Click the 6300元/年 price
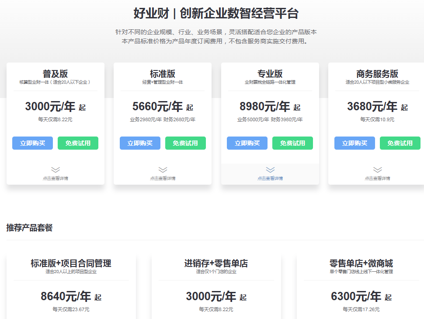This screenshot has height=319, width=424. 361,296
